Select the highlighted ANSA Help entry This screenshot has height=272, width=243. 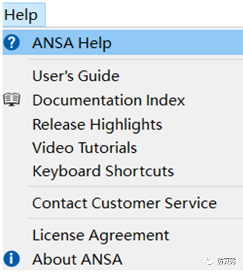pyautogui.click(x=122, y=43)
